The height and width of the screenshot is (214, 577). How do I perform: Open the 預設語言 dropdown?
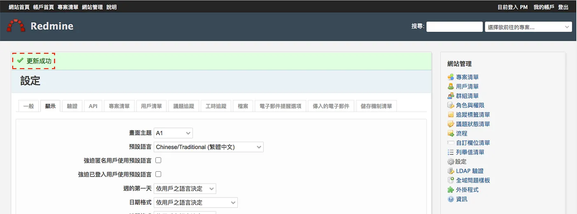(209, 147)
